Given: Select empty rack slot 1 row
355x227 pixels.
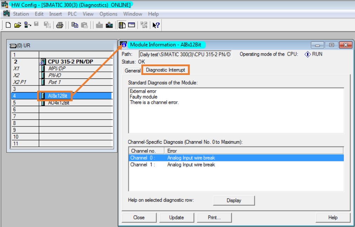Looking at the screenshot, I should (62, 55).
